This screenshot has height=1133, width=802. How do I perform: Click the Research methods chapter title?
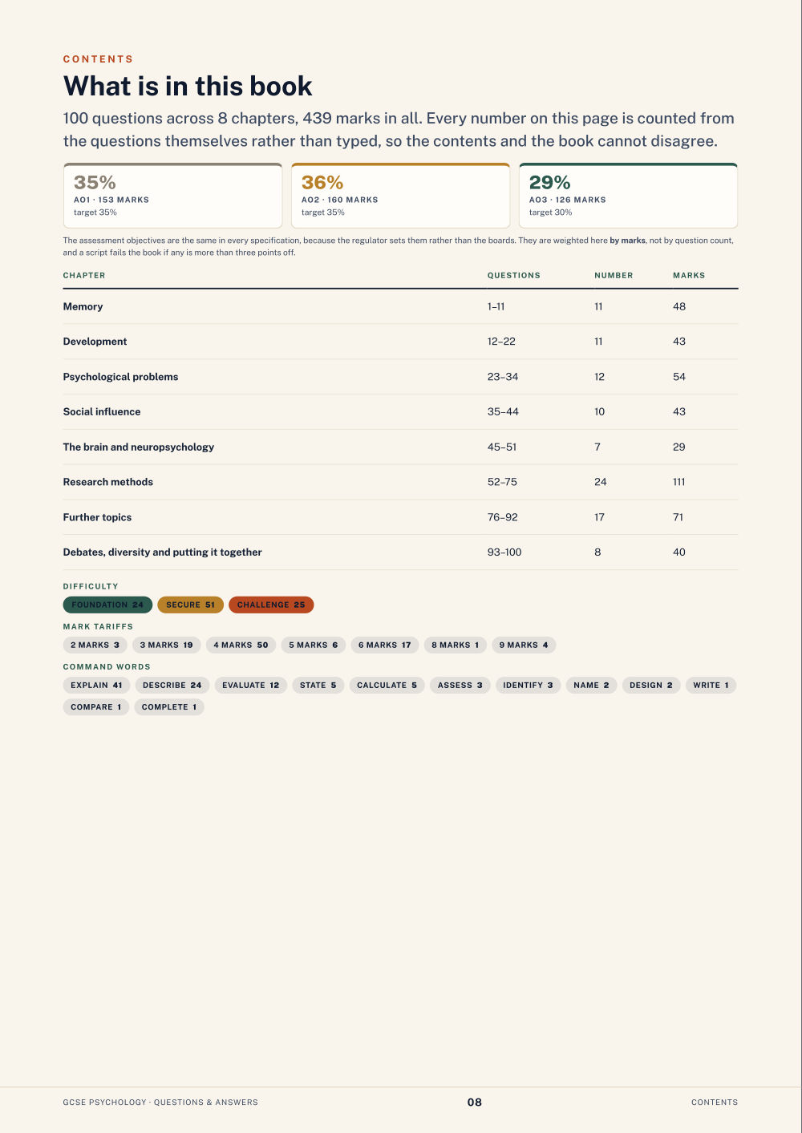pos(108,482)
